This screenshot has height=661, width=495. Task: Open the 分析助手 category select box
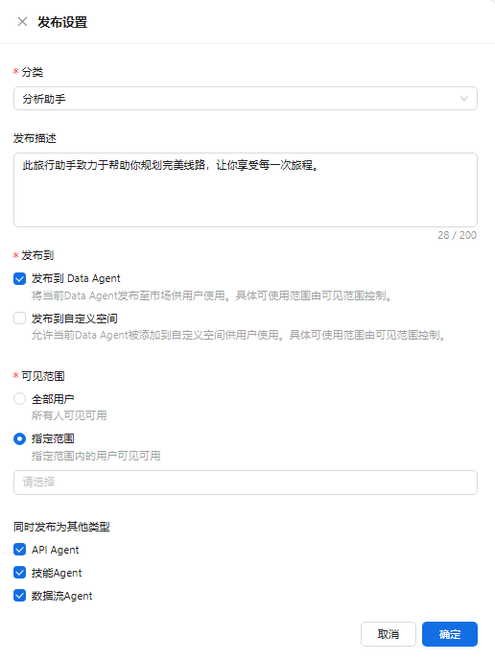pyautogui.click(x=246, y=99)
